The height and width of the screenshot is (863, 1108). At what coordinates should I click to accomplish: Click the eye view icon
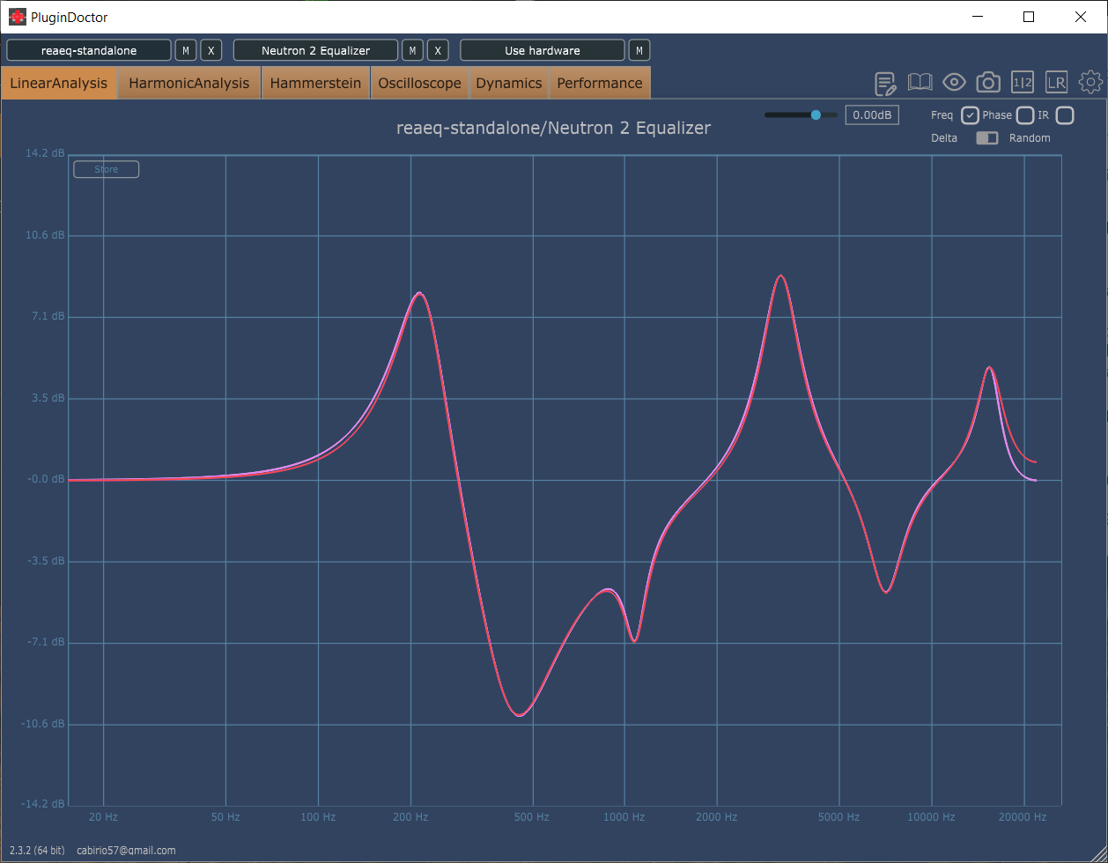point(954,83)
